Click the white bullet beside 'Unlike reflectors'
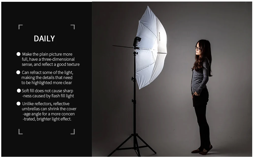The height and width of the screenshot is (157, 254). pos(19,104)
